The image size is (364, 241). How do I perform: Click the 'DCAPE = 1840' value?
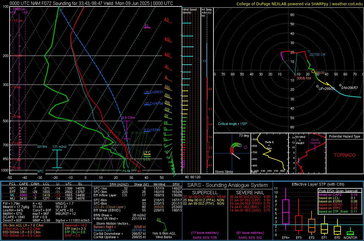pyautogui.click(x=14, y=217)
